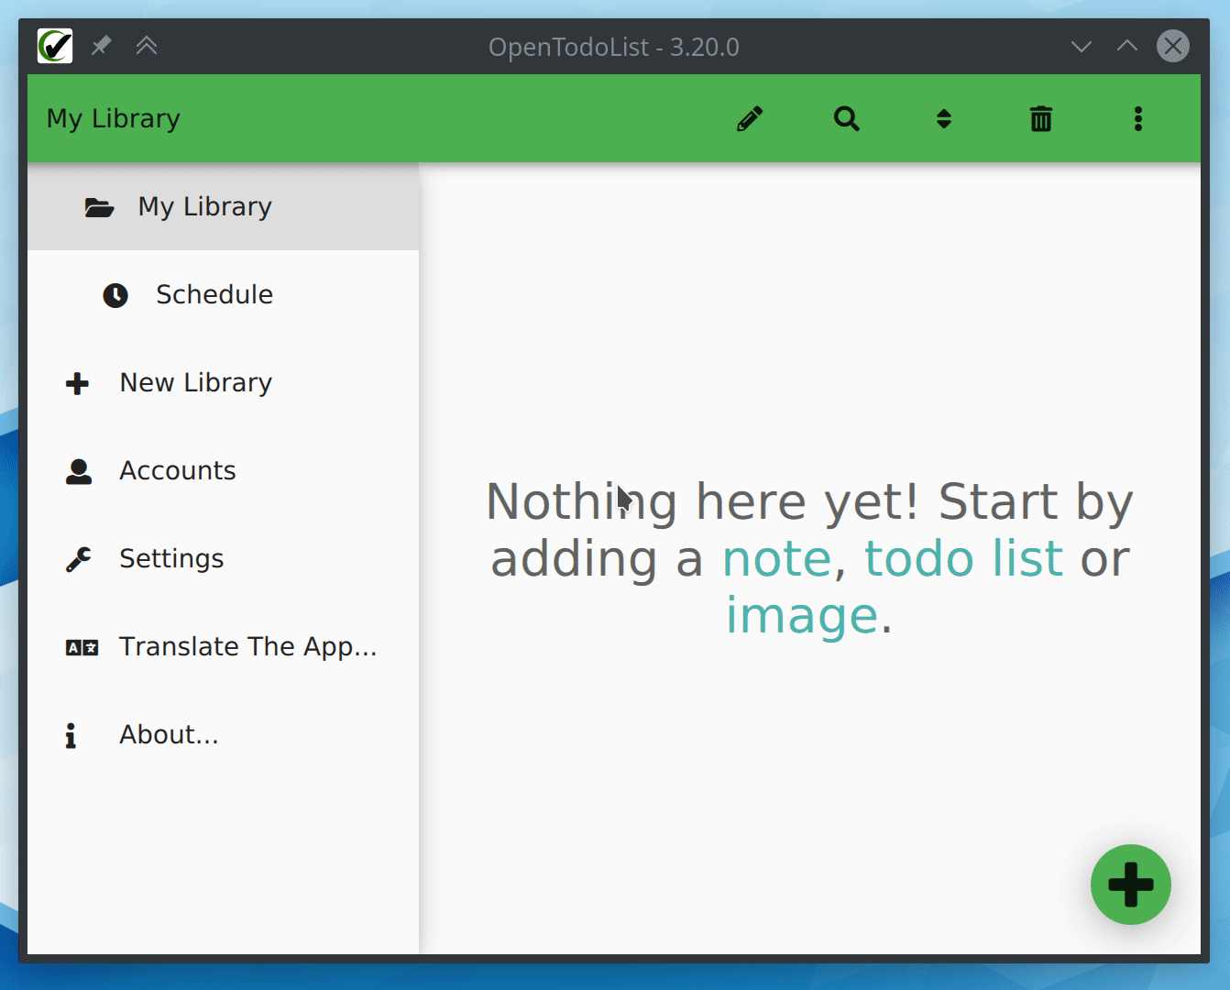Follow the 'todo list' link

pos(963,559)
